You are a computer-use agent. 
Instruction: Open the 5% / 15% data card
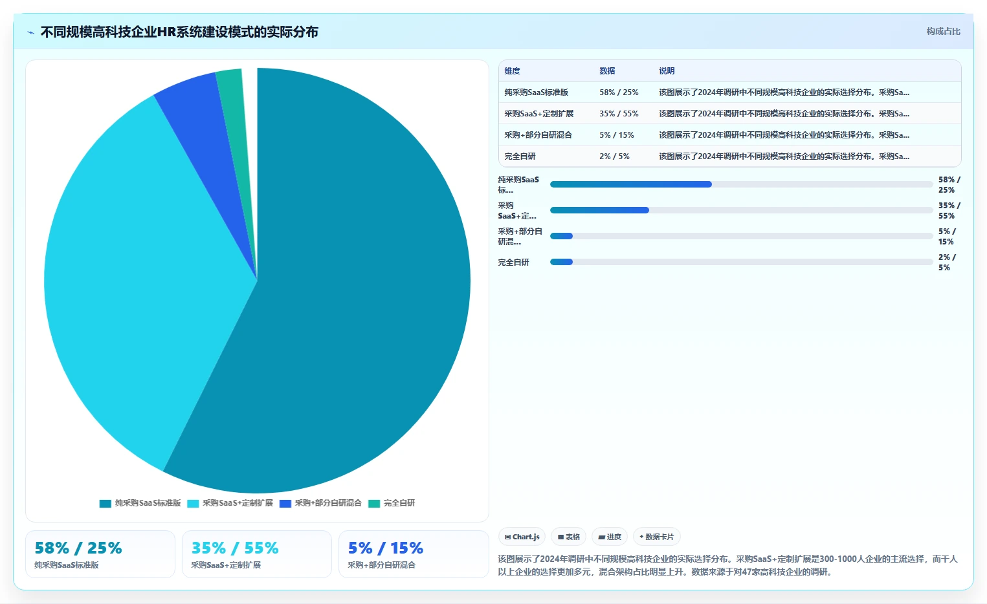[414, 554]
